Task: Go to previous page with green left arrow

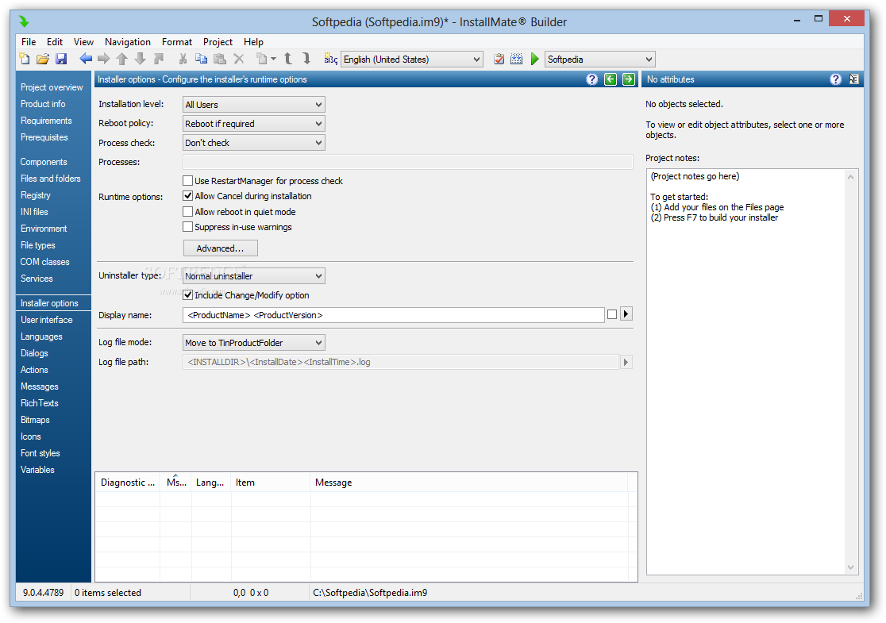Action: click(x=611, y=79)
